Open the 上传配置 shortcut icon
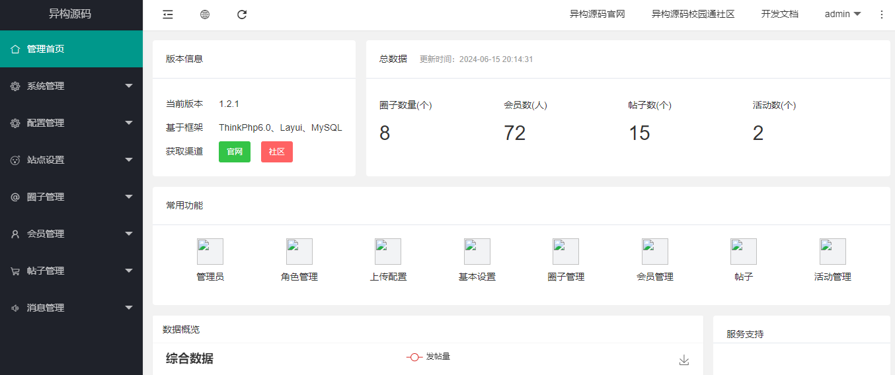This screenshot has height=375, width=895. tap(388, 252)
